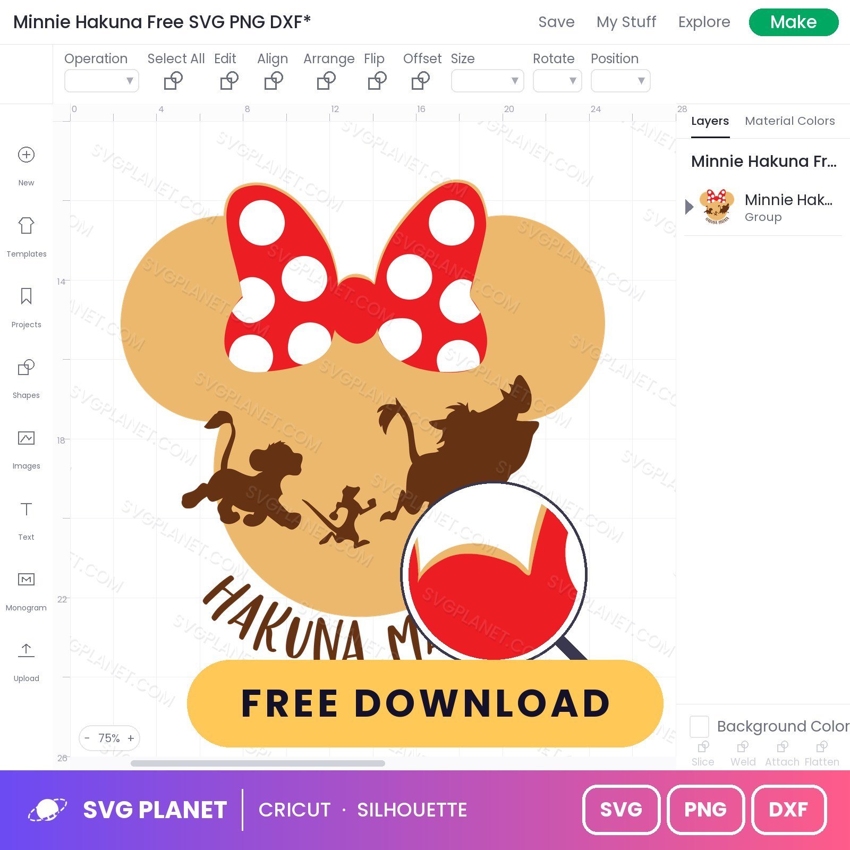The image size is (850, 850).
Task: Click the Flip toolbar icon
Action: coord(377,81)
